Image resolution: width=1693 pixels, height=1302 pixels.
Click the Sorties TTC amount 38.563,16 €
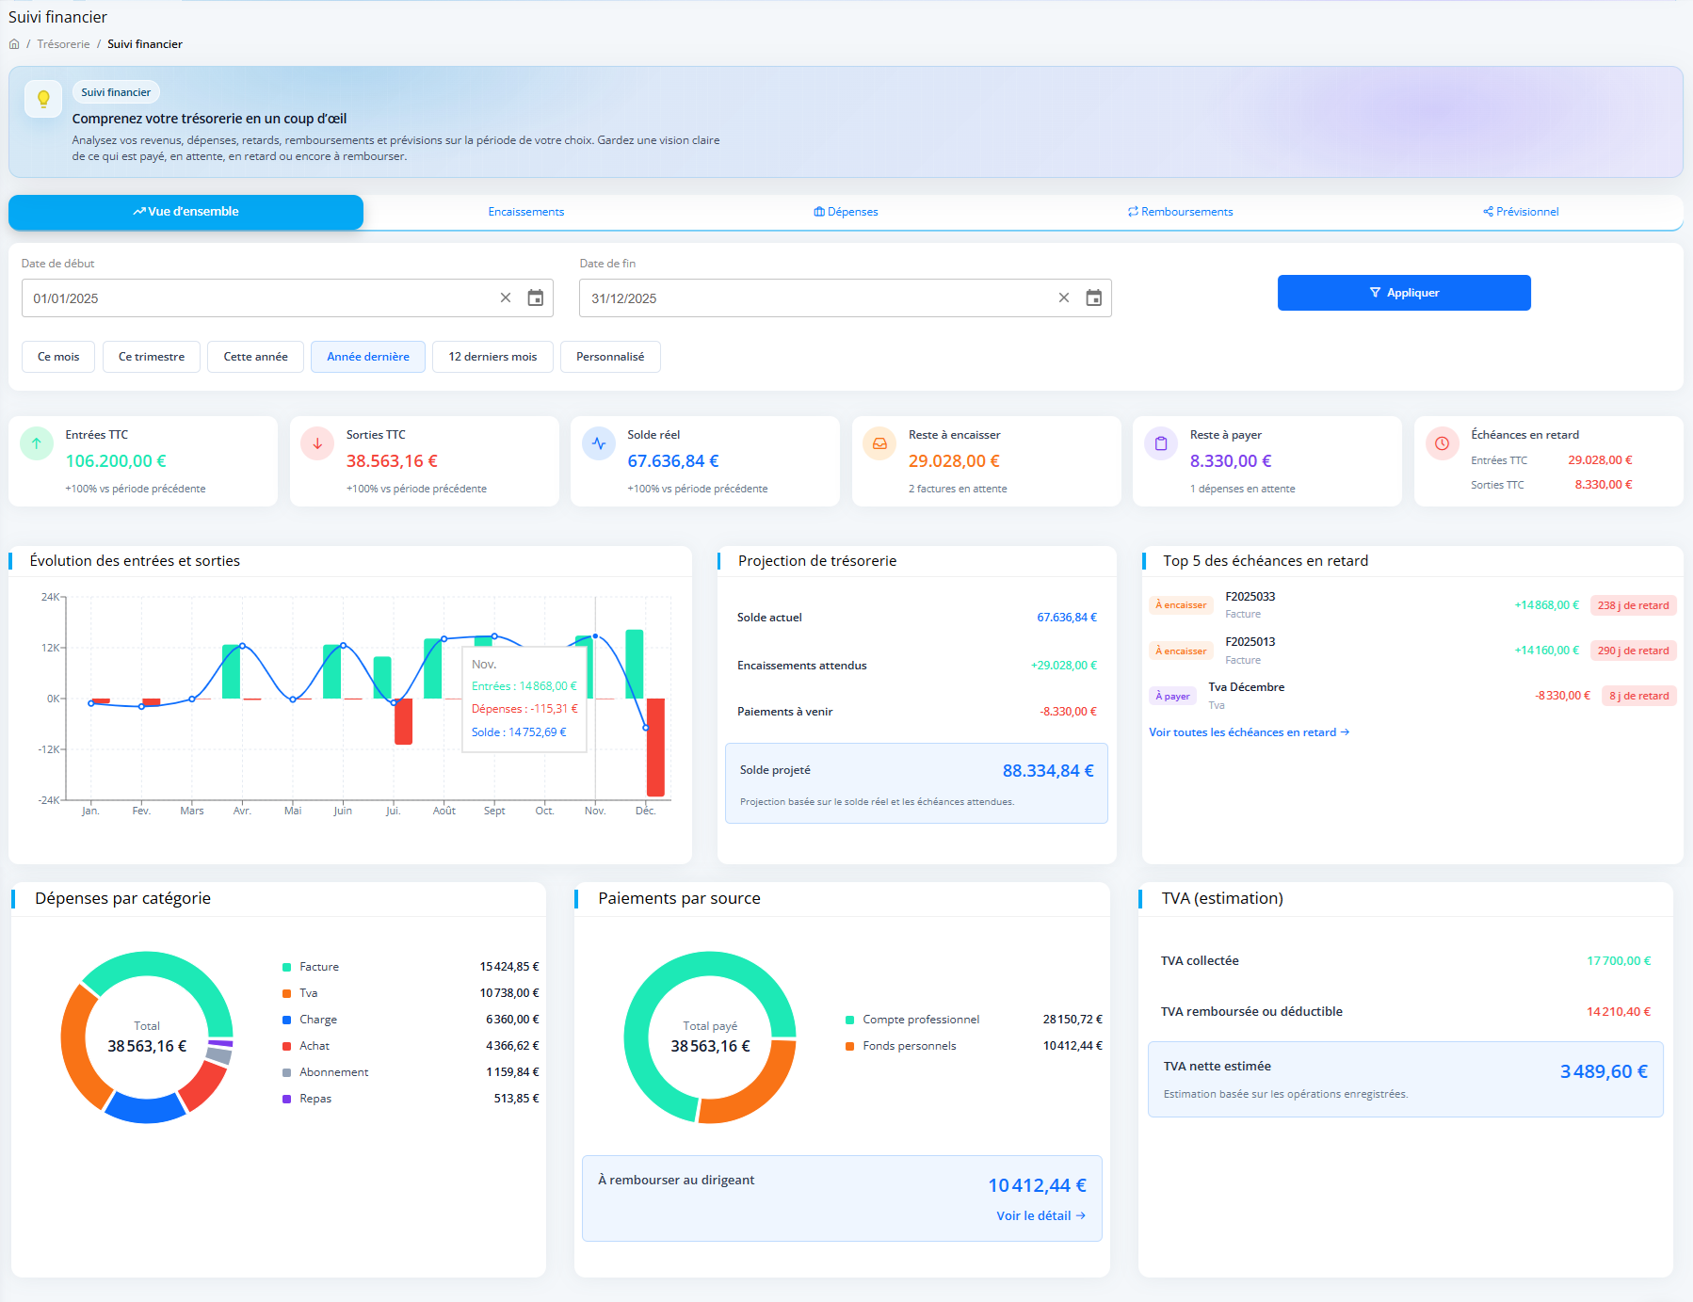pos(392,461)
